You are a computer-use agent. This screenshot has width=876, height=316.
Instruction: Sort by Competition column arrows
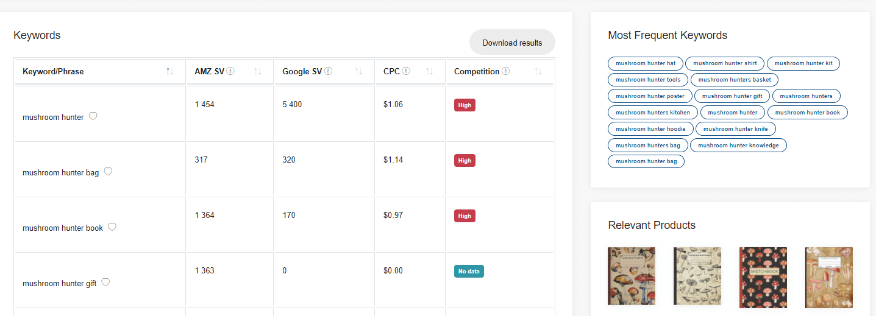tap(538, 72)
